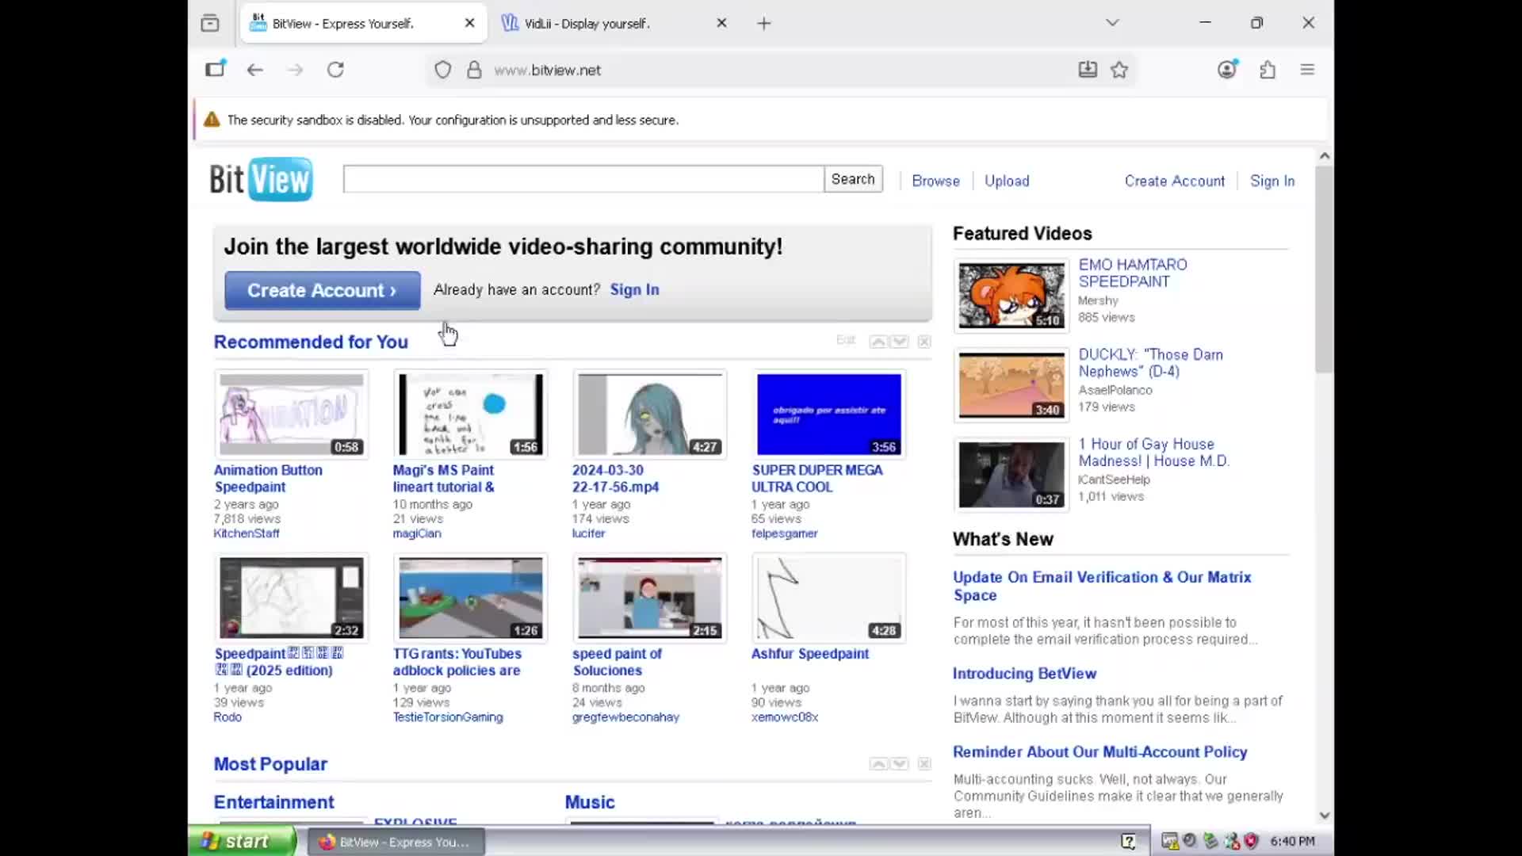Move Most Popular section up
Image resolution: width=1522 pixels, height=856 pixels.
(878, 764)
